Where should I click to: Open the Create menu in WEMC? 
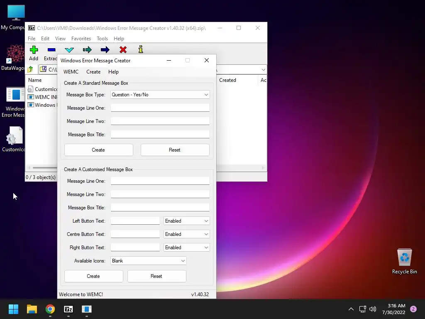tap(93, 72)
